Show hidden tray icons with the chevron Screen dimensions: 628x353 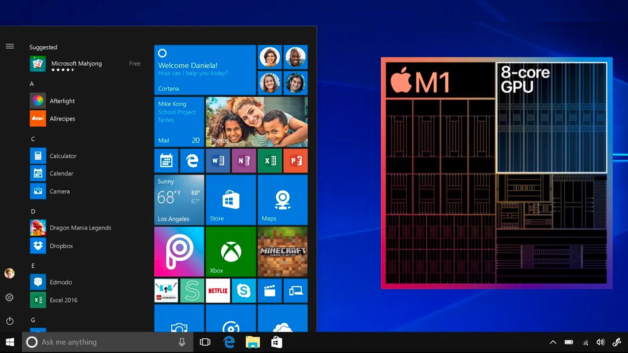pyautogui.click(x=553, y=342)
